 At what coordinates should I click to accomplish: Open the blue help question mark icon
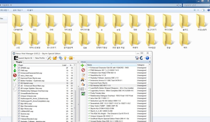tap(147, 58)
